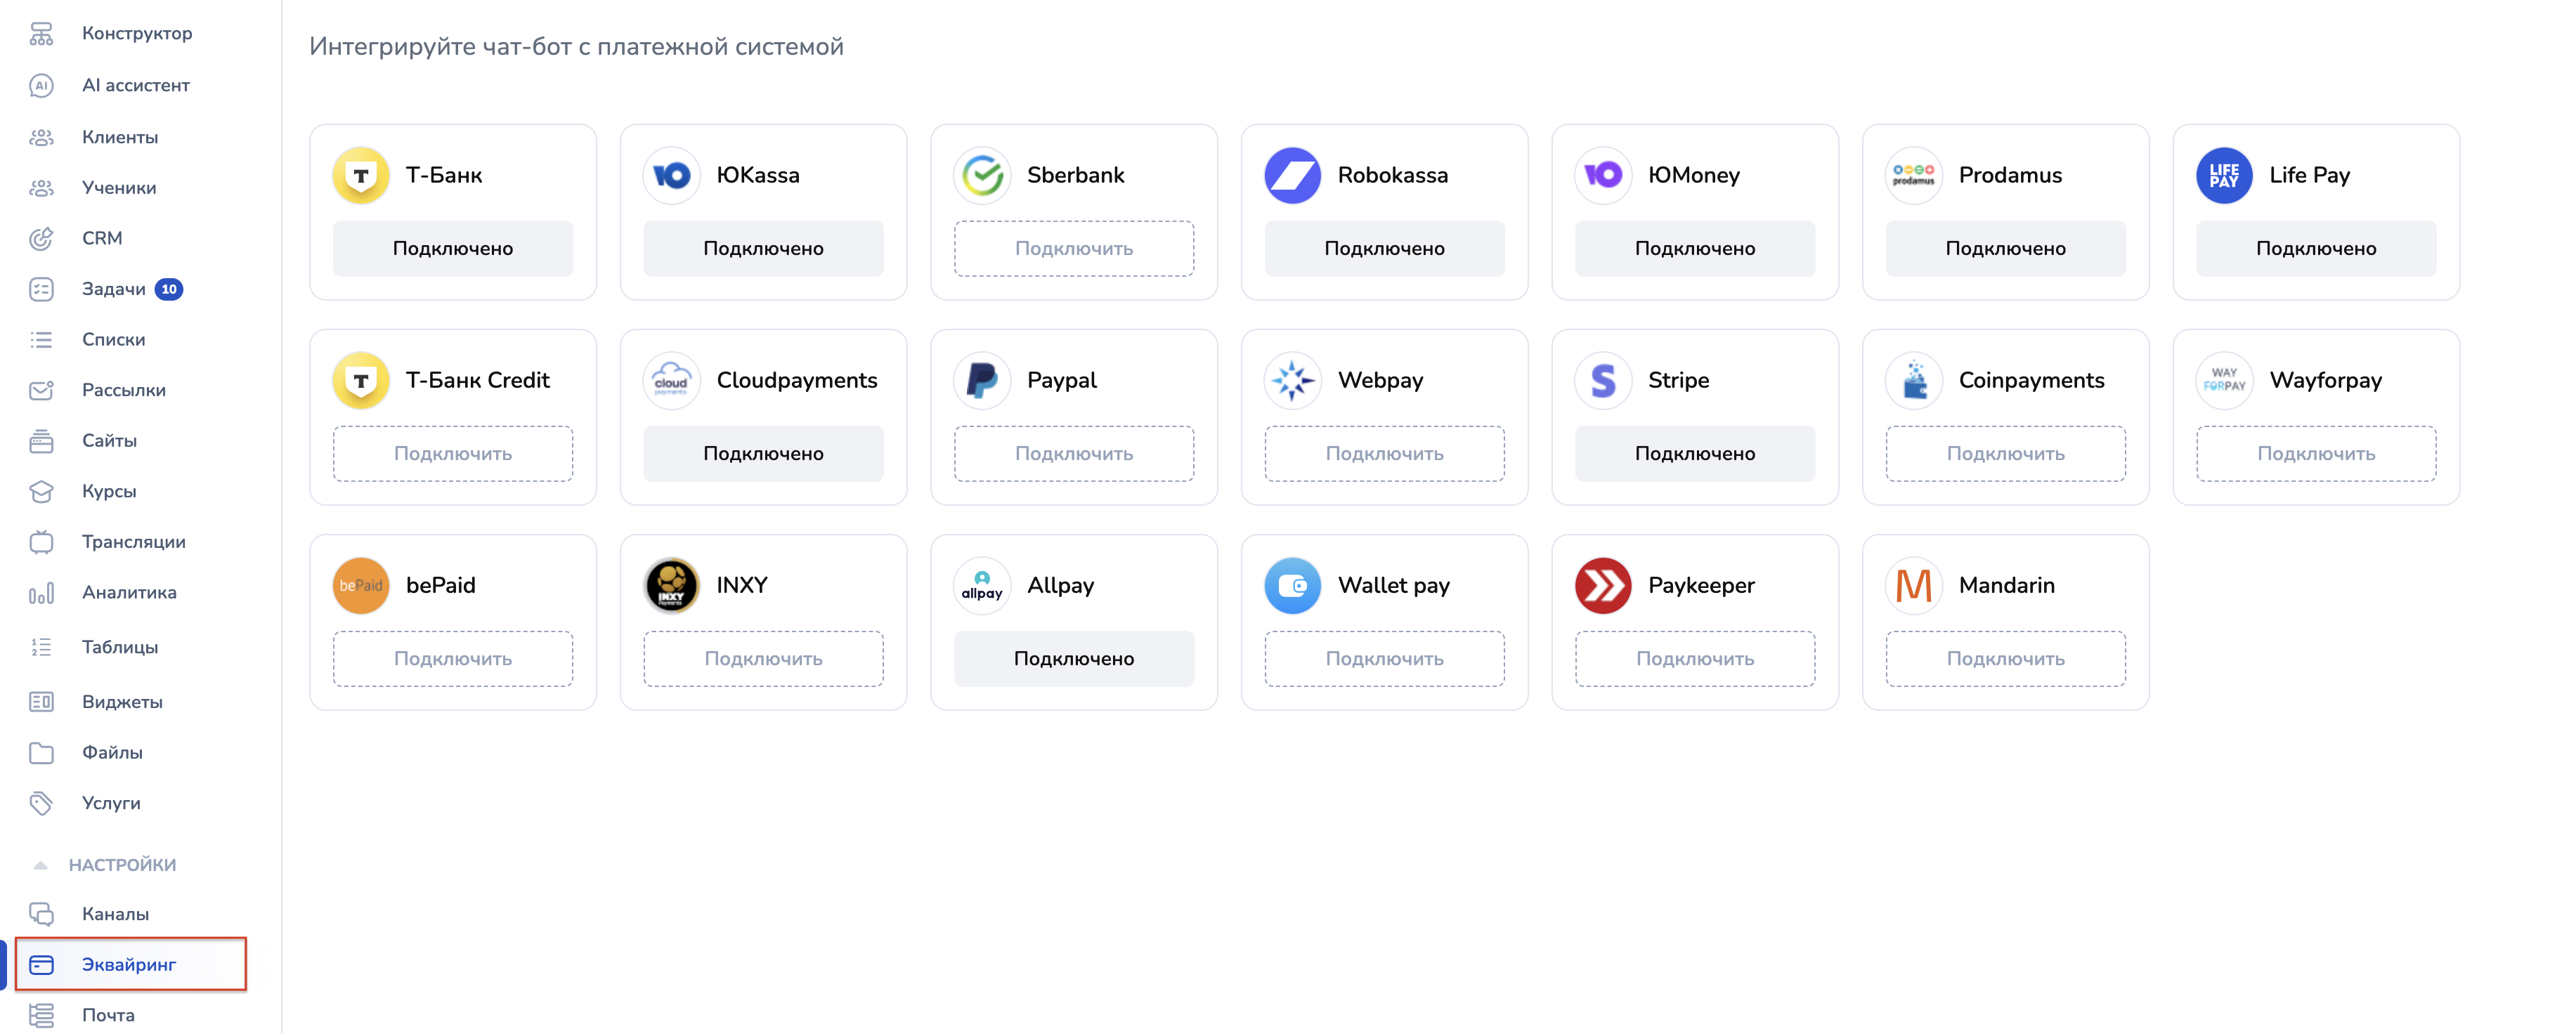Open the Виджеты icon
Viewport: 2576px width, 1034px height.
(x=41, y=702)
